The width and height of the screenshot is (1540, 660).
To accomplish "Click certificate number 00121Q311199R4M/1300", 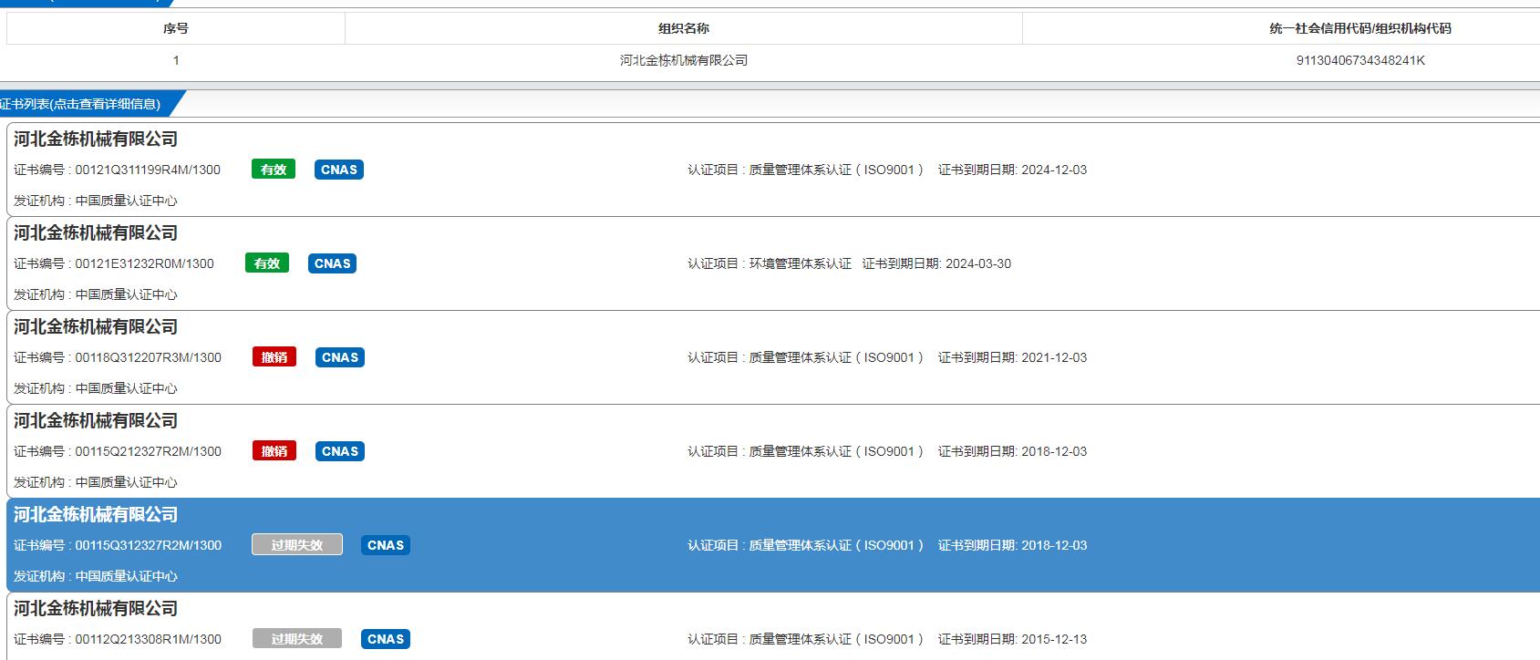I will [x=148, y=170].
